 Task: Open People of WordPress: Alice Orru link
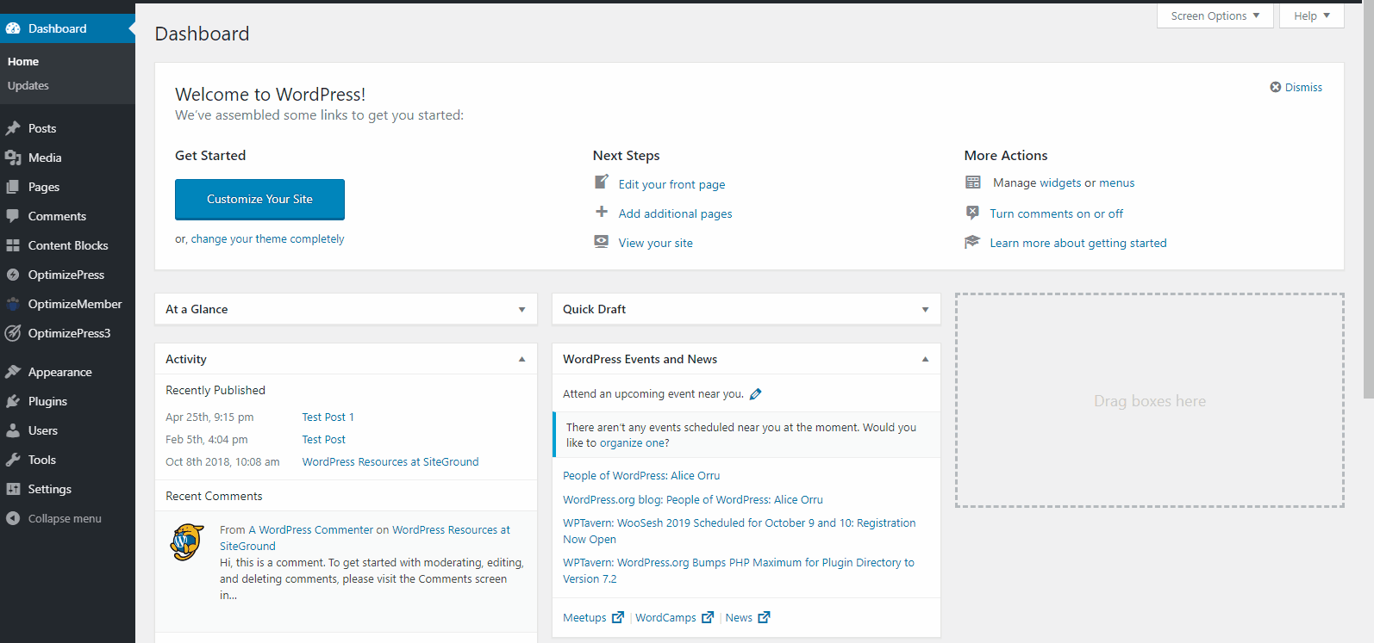coord(641,475)
